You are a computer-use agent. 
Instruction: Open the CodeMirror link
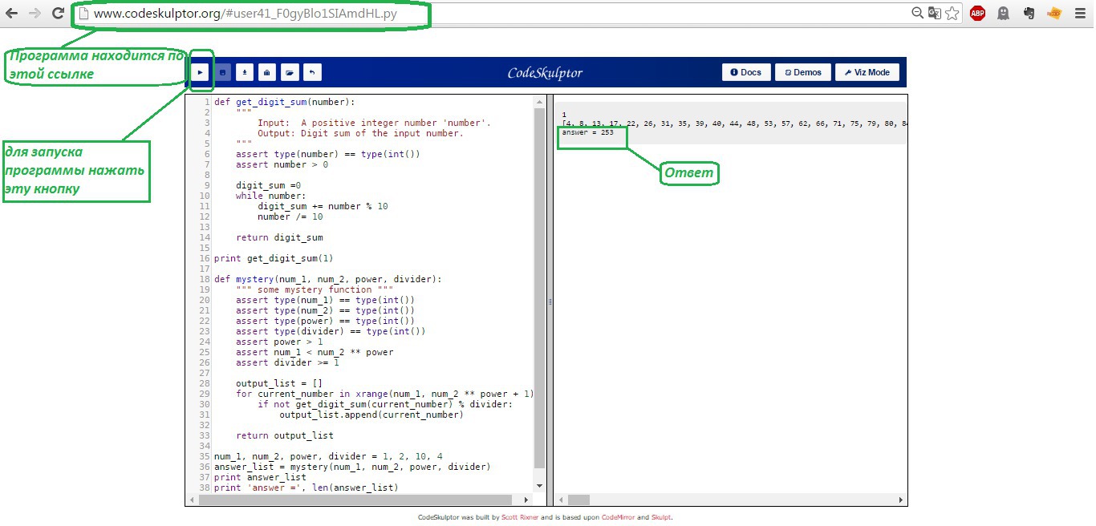coord(618,517)
